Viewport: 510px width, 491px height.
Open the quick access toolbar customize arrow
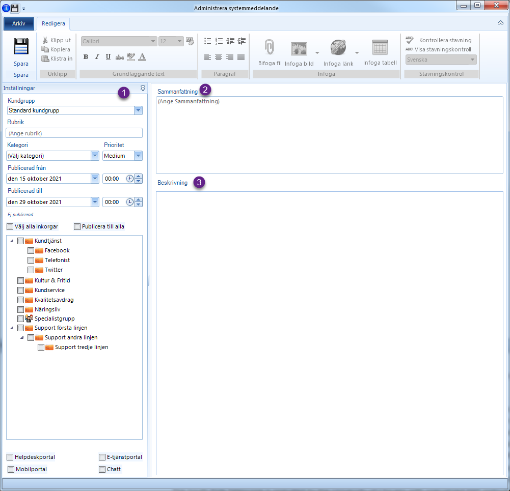pos(23,9)
